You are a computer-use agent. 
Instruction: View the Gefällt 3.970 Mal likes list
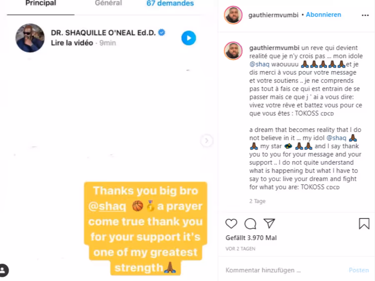[x=251, y=238]
